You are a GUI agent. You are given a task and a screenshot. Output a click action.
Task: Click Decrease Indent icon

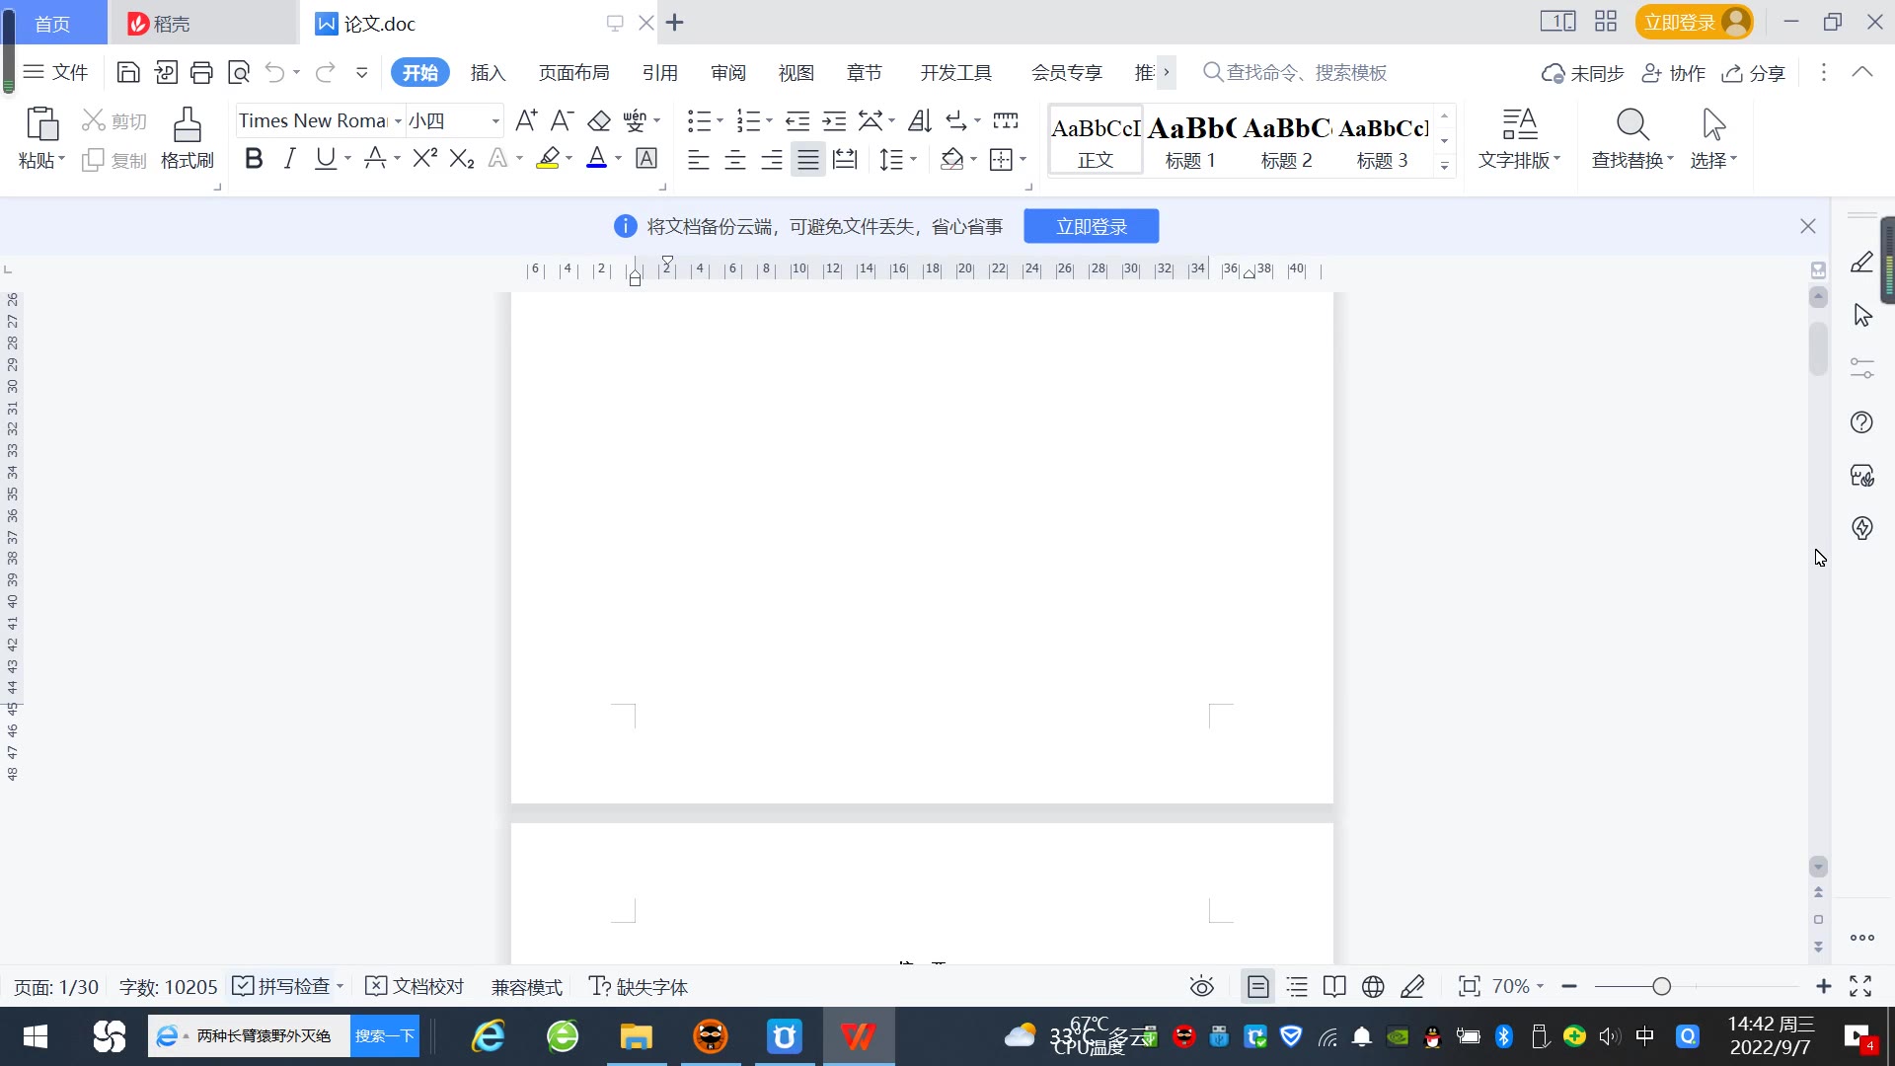797,120
